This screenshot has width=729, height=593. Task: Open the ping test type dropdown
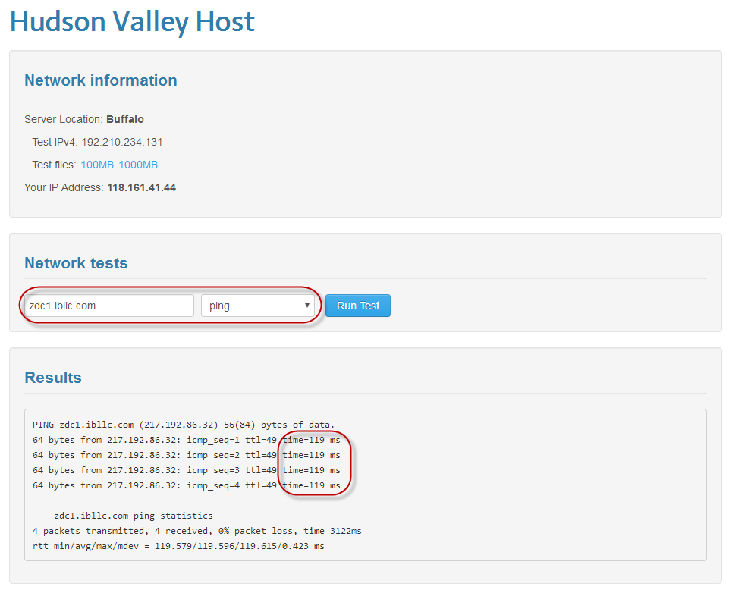(x=258, y=306)
